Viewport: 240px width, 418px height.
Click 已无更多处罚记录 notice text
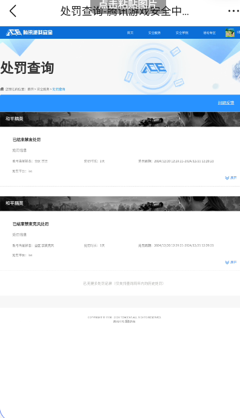tap(124, 284)
